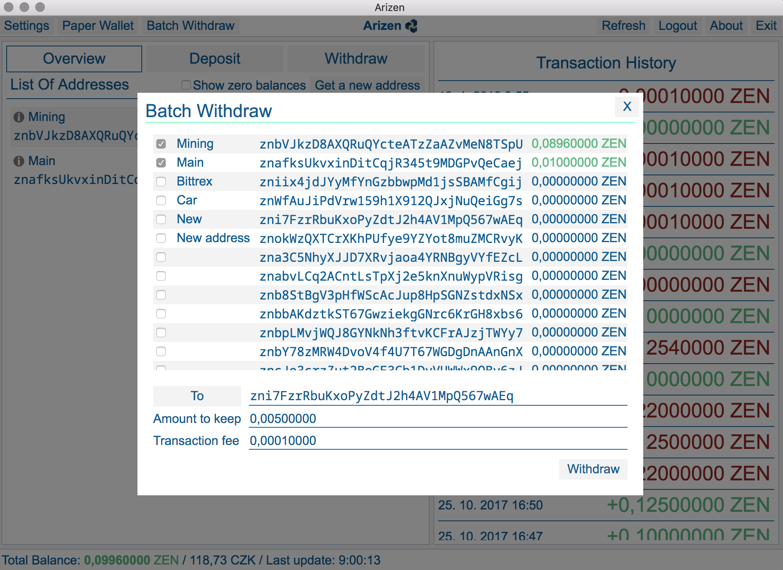Enable the New address row checkbox
Screen dimensions: 783x570
pyautogui.click(x=161, y=238)
